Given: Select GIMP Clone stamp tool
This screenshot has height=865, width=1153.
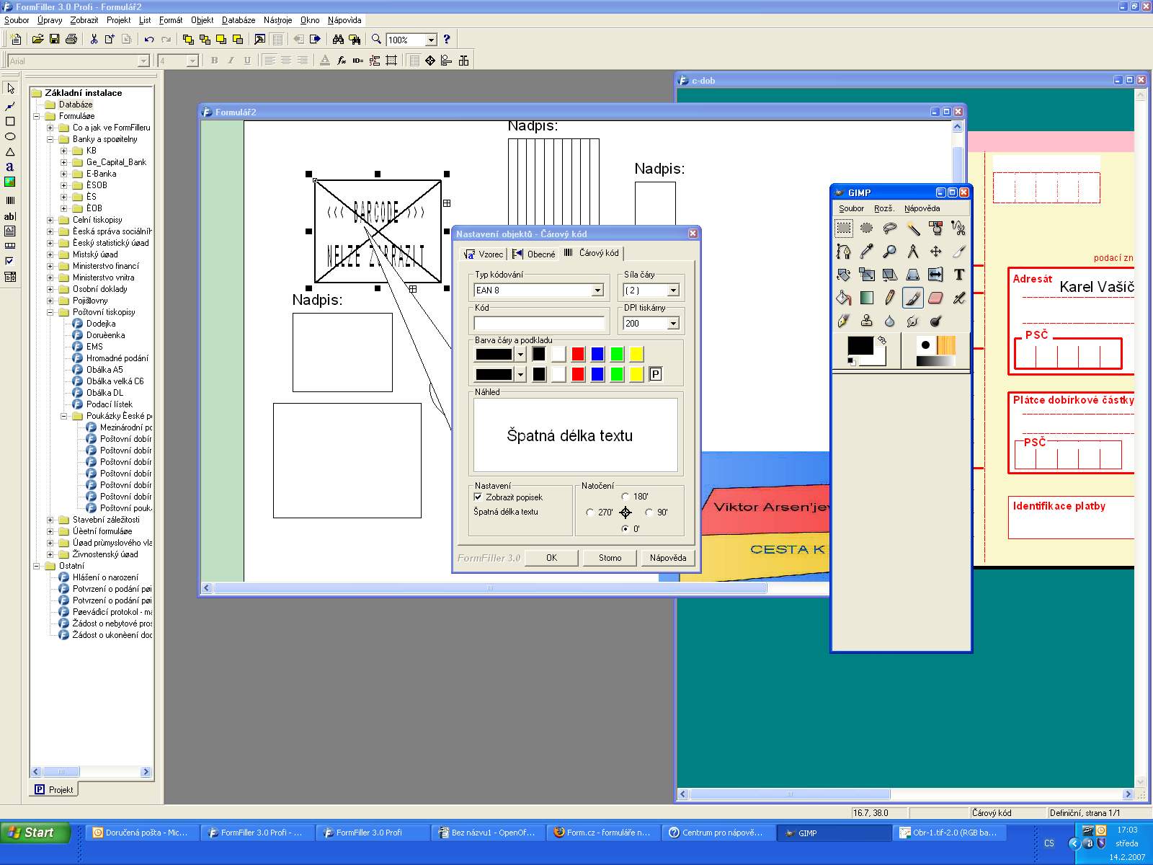Looking at the screenshot, I should (x=866, y=321).
